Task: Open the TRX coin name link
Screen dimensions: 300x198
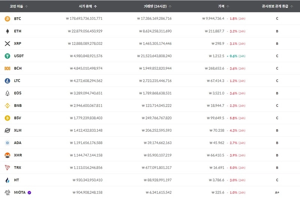Action: point(17,168)
